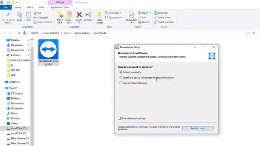Close the TeamViewer Setup window
Viewport: 260px width, 146px height.
pyautogui.click(x=214, y=47)
